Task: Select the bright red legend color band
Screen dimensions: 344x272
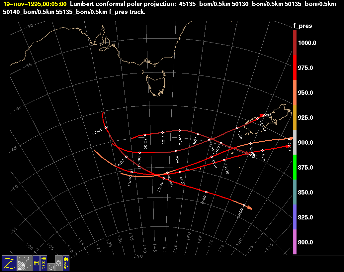Action: click(x=295, y=68)
